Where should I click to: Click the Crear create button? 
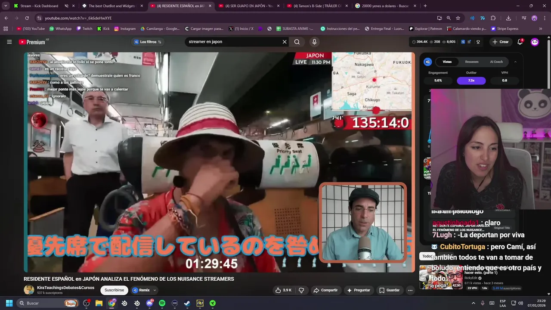click(x=501, y=42)
